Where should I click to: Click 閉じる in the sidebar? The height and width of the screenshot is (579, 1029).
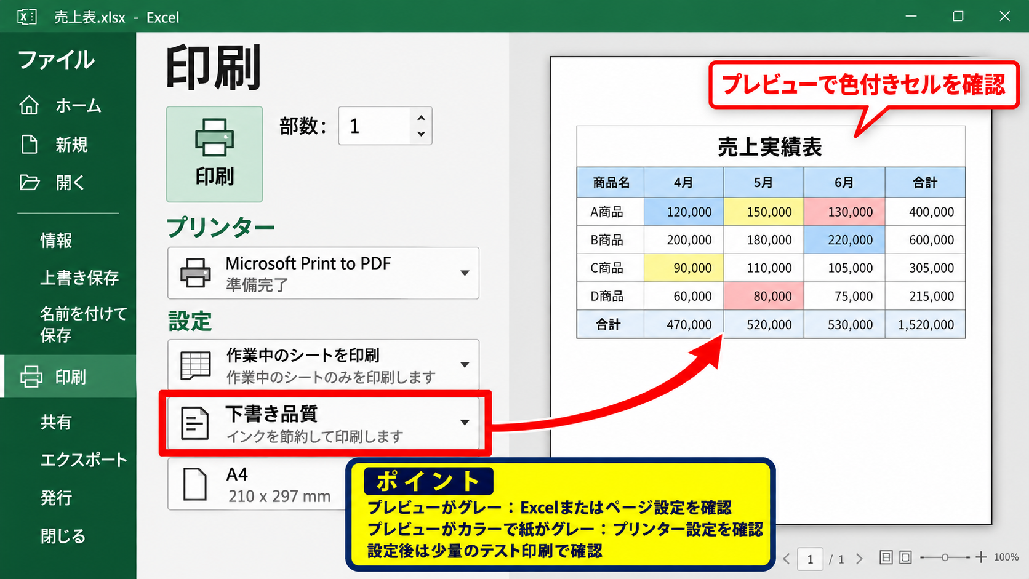tap(63, 536)
